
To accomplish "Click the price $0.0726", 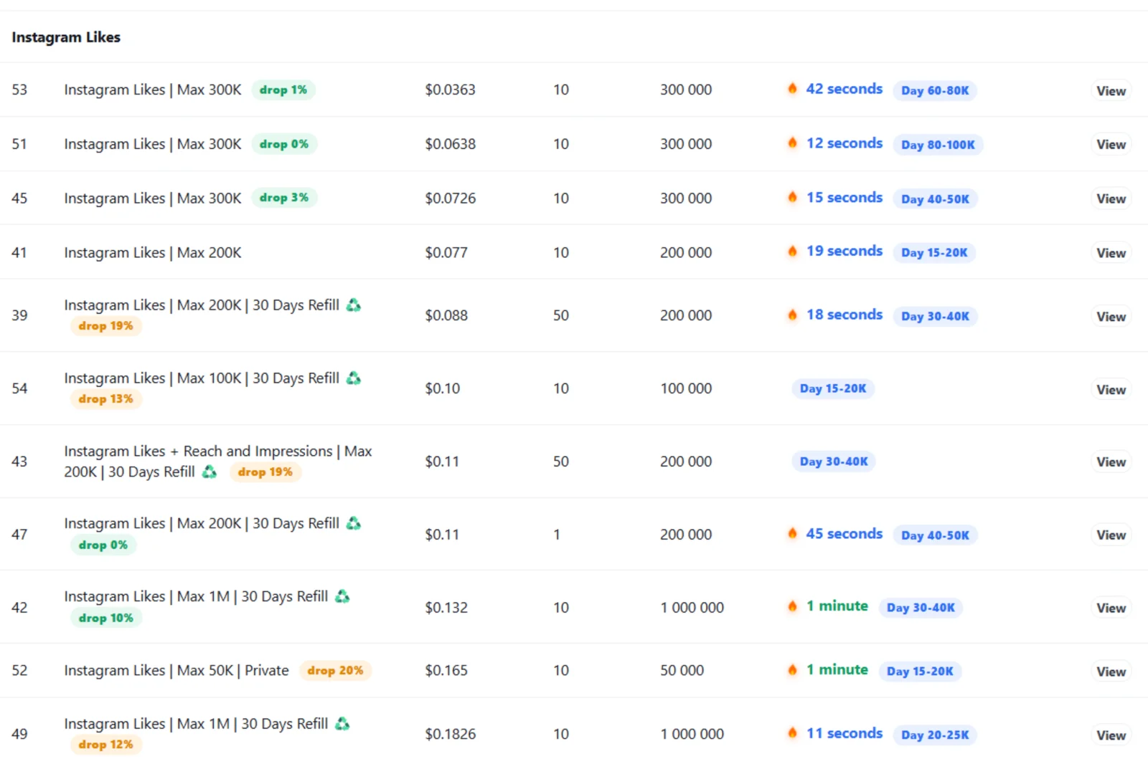I will (x=450, y=198).
